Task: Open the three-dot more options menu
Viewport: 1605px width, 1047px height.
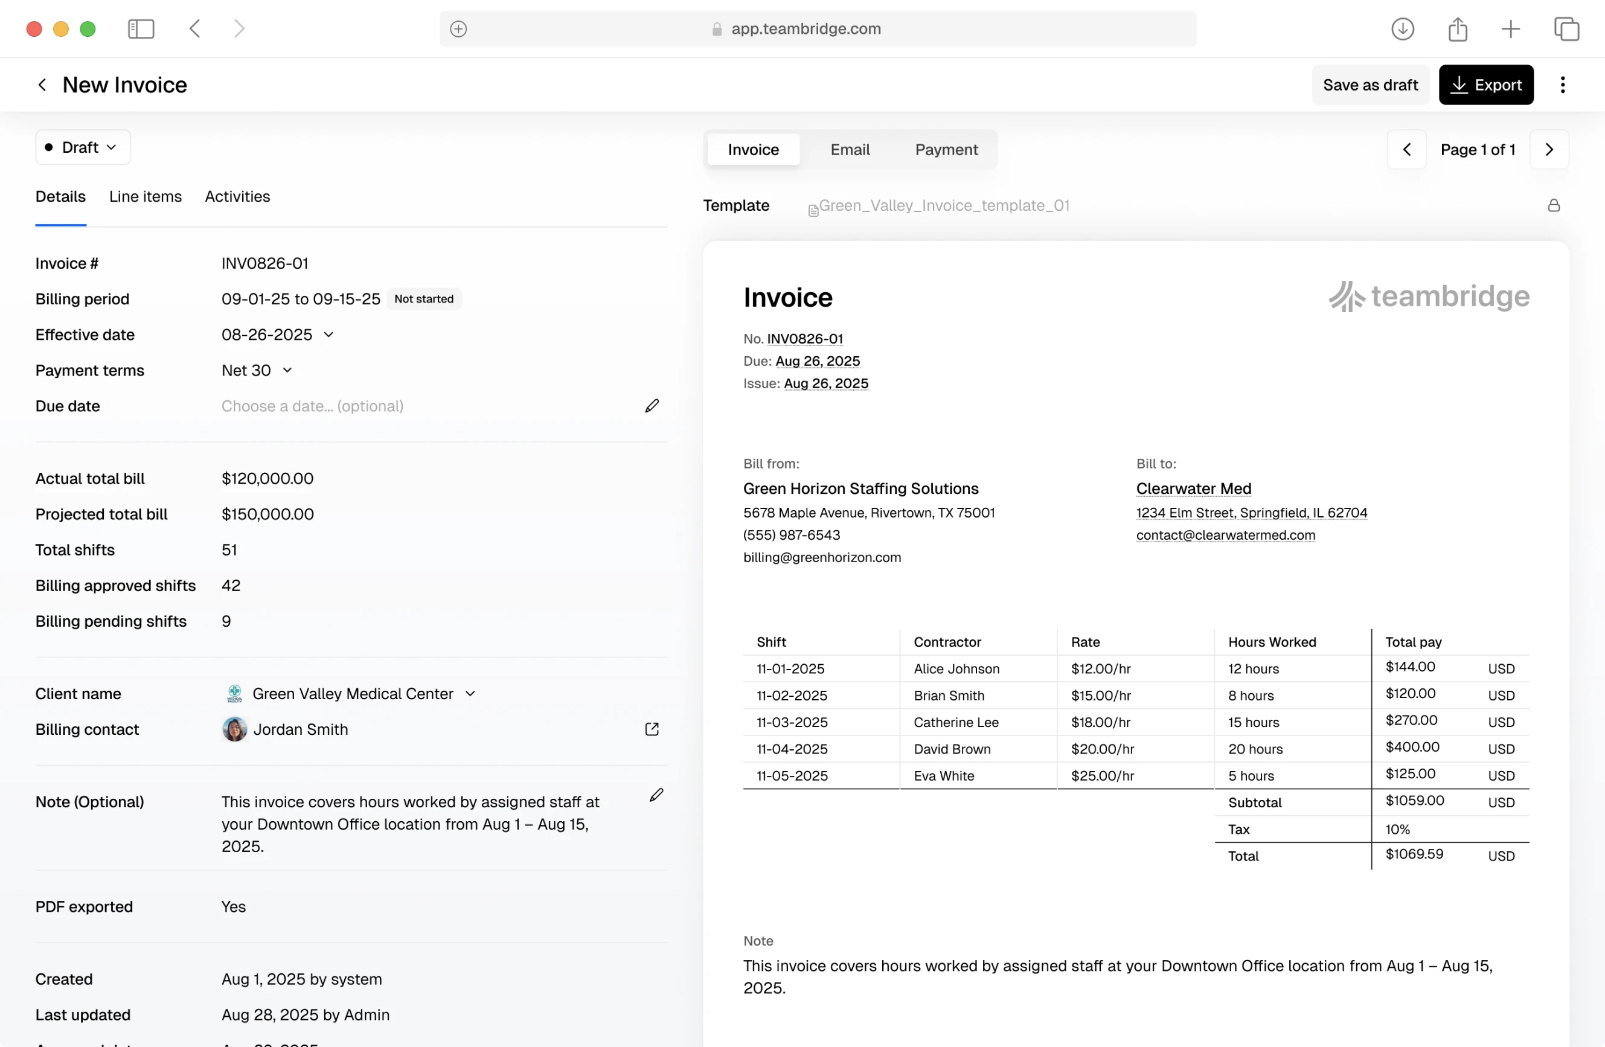Action: 1562,85
